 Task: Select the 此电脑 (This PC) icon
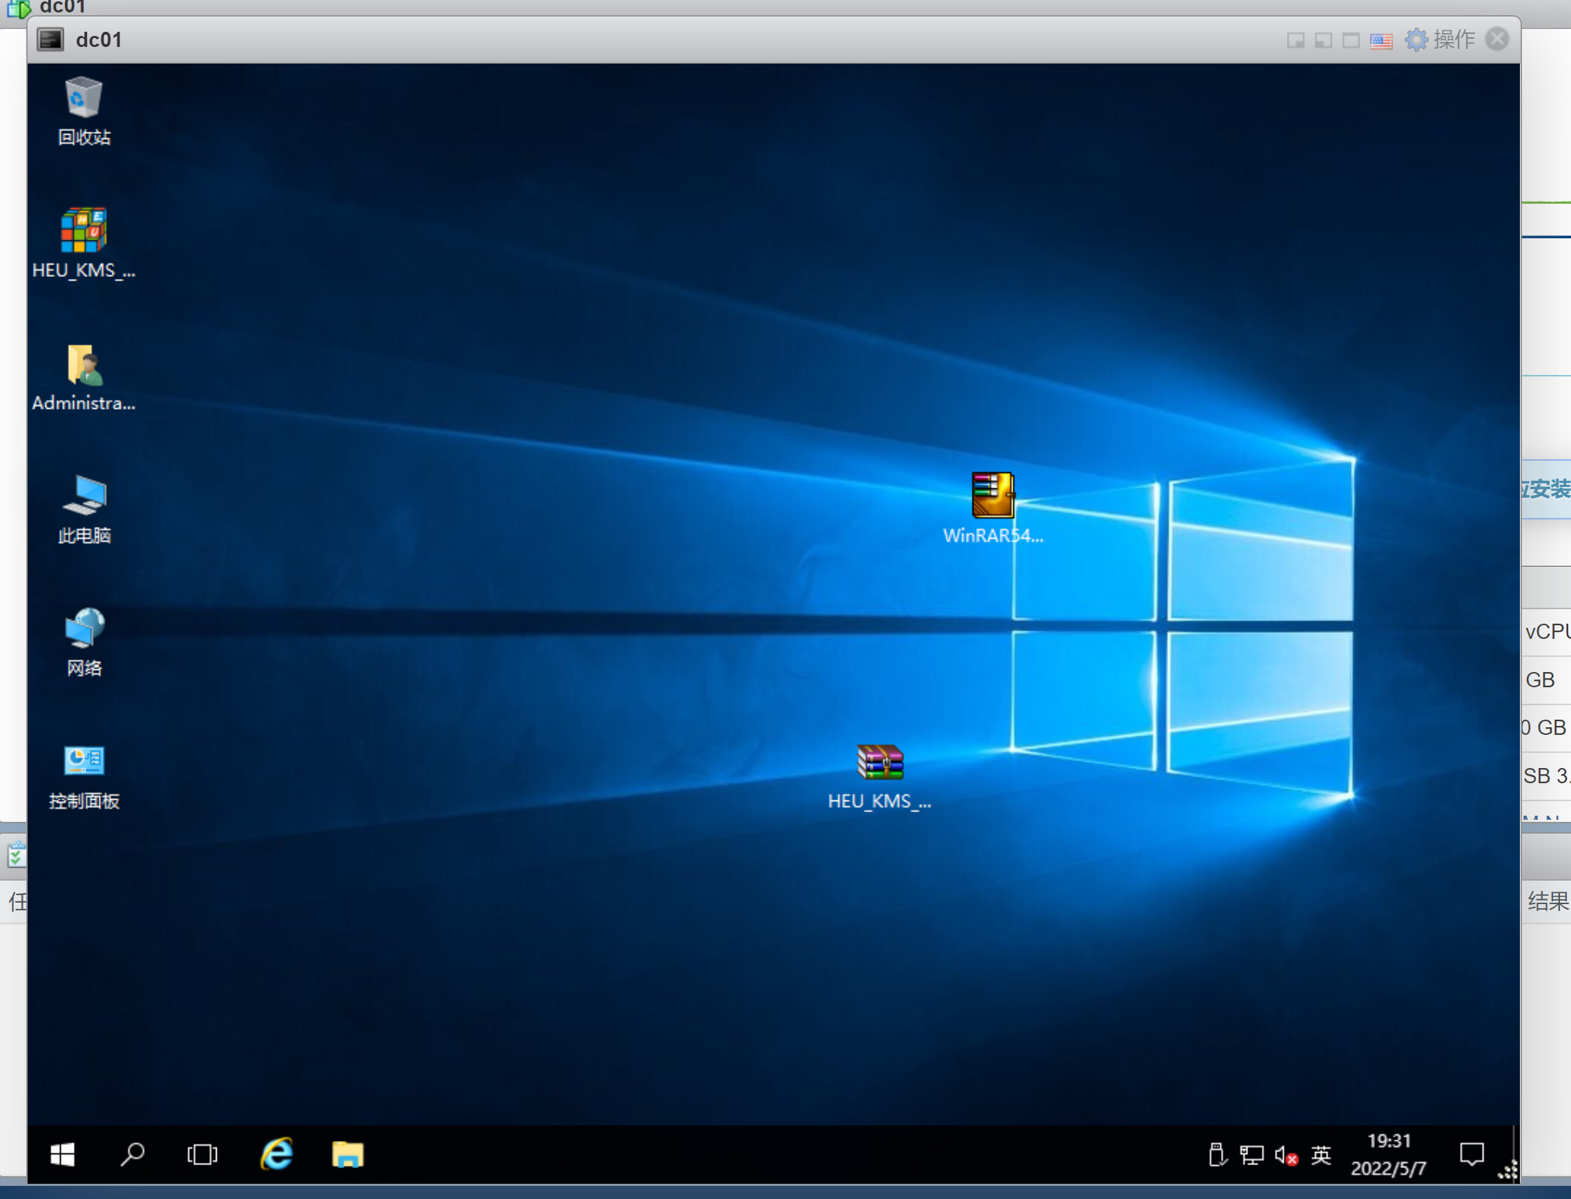coord(84,496)
